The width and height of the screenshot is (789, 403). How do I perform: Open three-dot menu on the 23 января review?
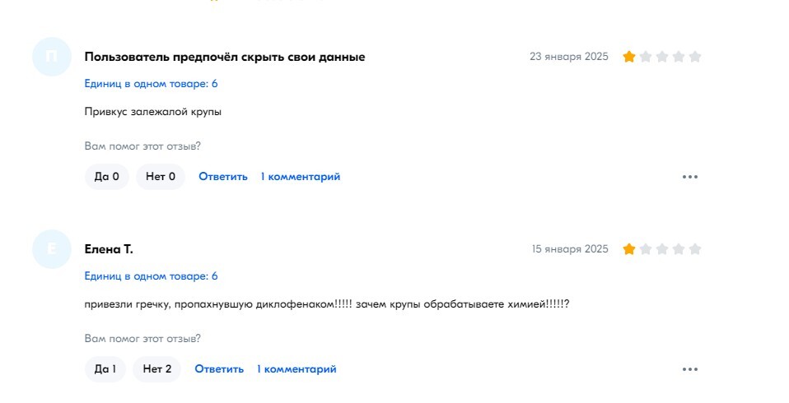tap(690, 177)
